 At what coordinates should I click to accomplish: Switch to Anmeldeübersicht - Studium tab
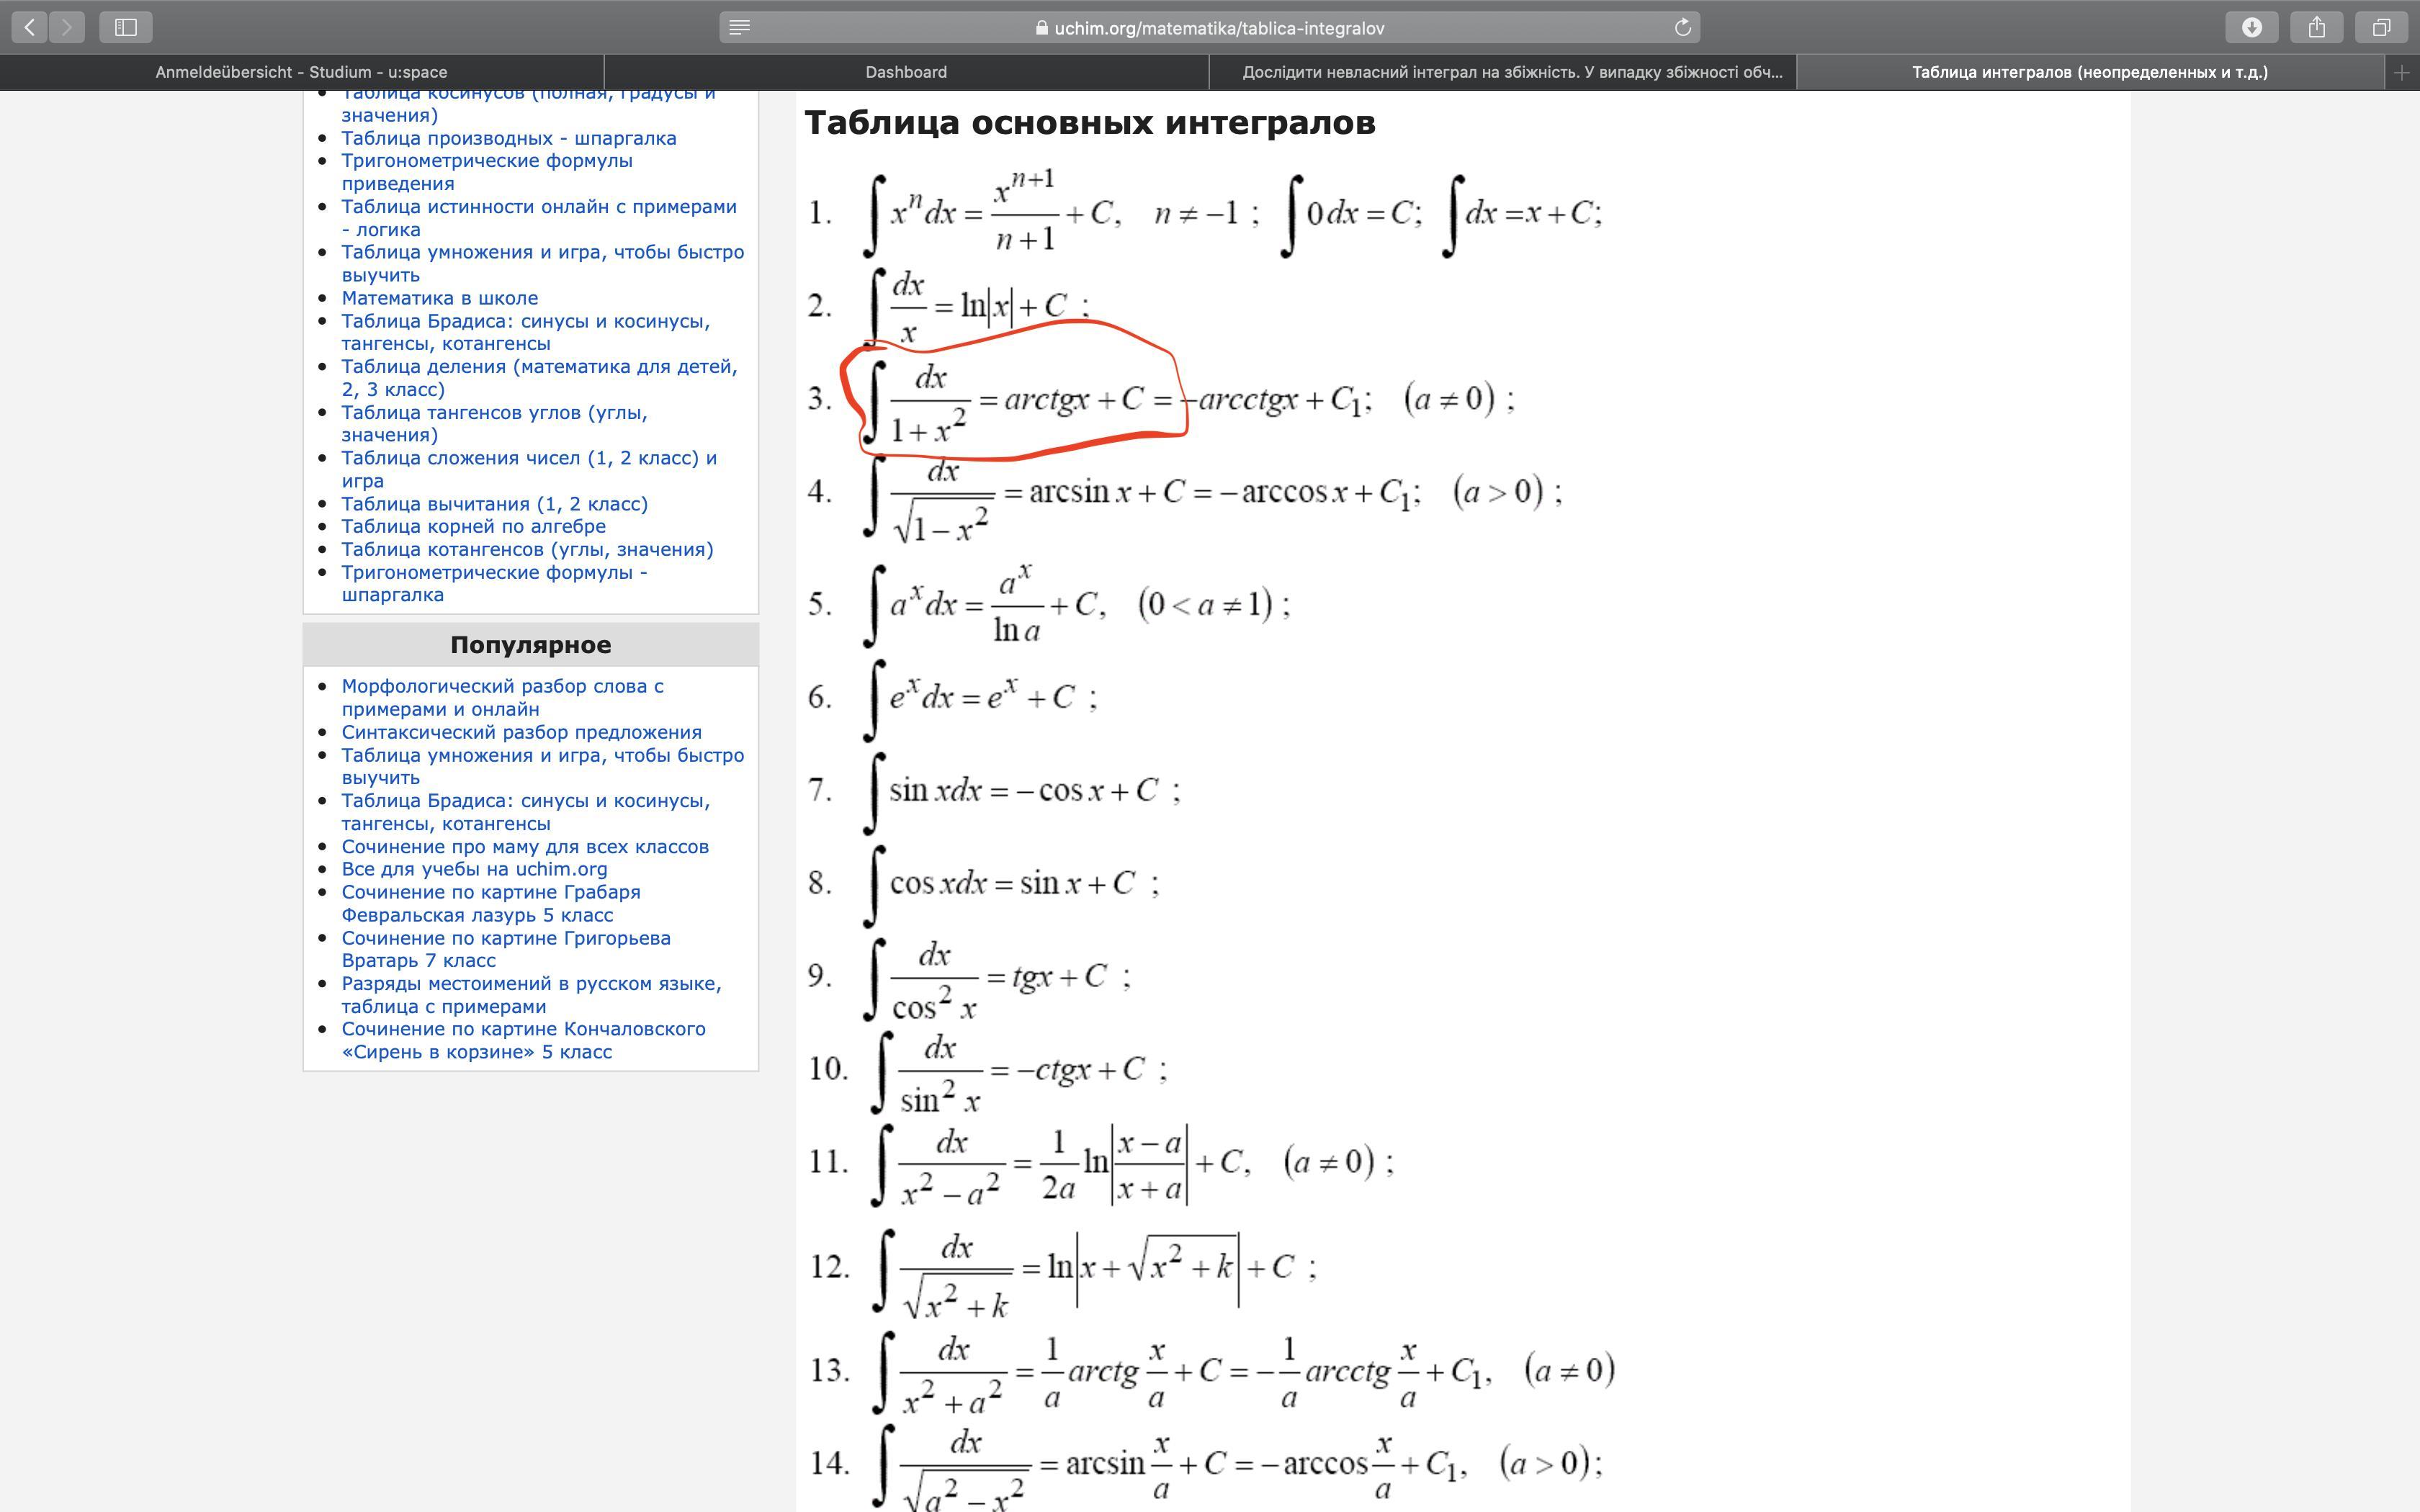pos(301,72)
